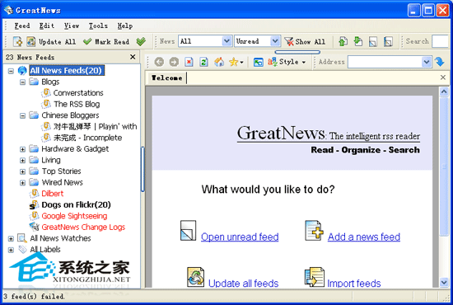Go back with the browser back arrow
The width and height of the screenshot is (453, 305).
[x=159, y=62]
